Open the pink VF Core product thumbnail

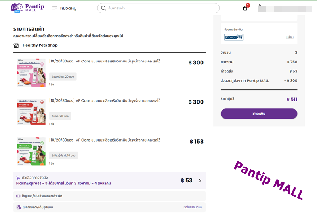(x=31, y=72)
